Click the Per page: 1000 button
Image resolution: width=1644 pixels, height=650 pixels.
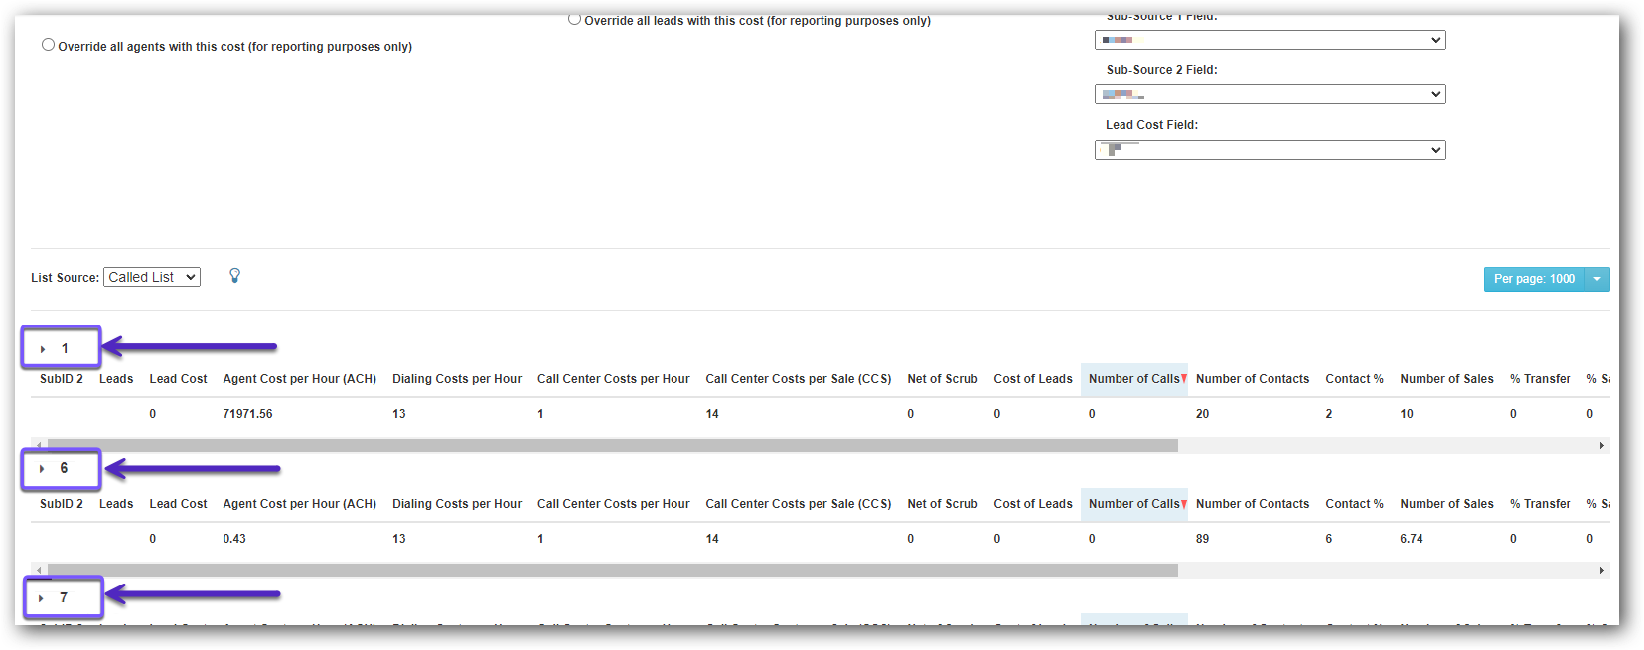[x=1534, y=279]
